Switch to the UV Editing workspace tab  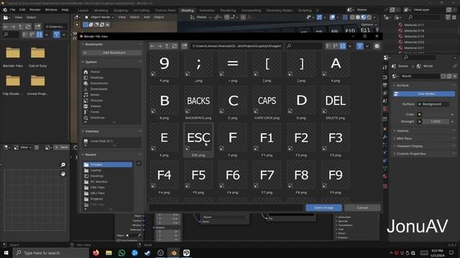tap(142, 10)
